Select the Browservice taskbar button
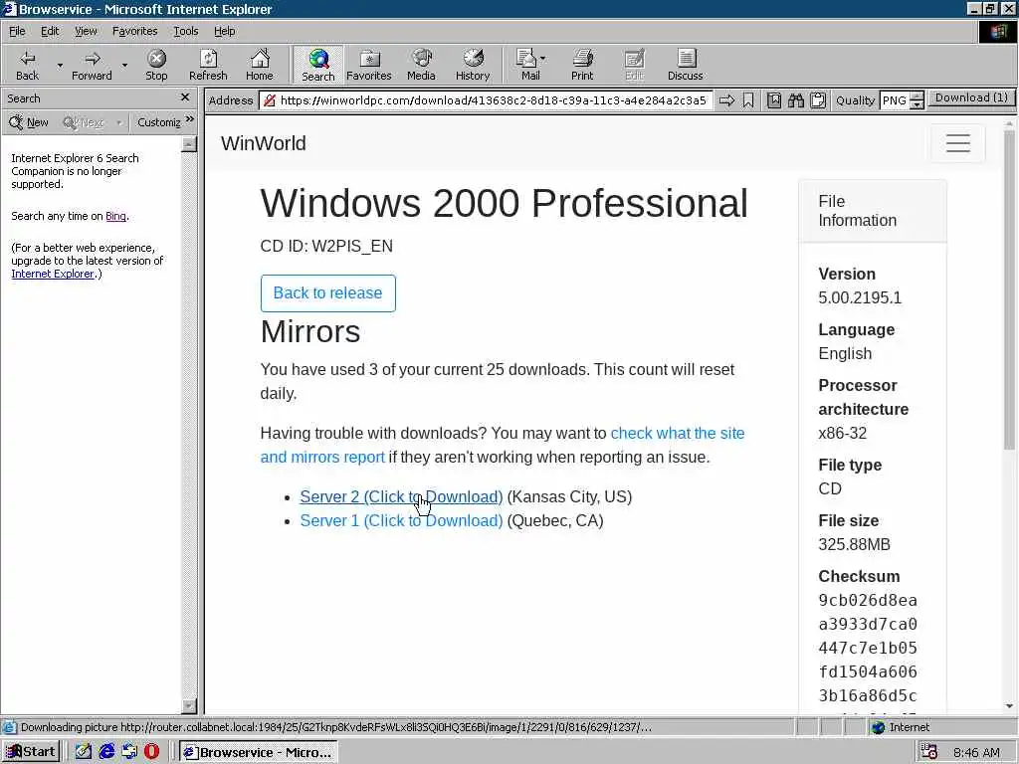The width and height of the screenshot is (1019, 764). click(x=258, y=752)
